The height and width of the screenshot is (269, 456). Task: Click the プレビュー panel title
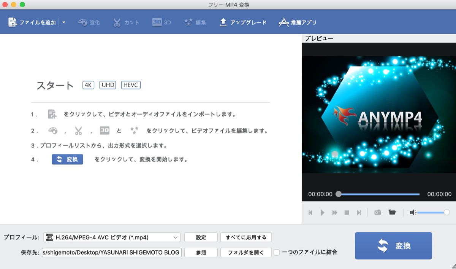319,38
